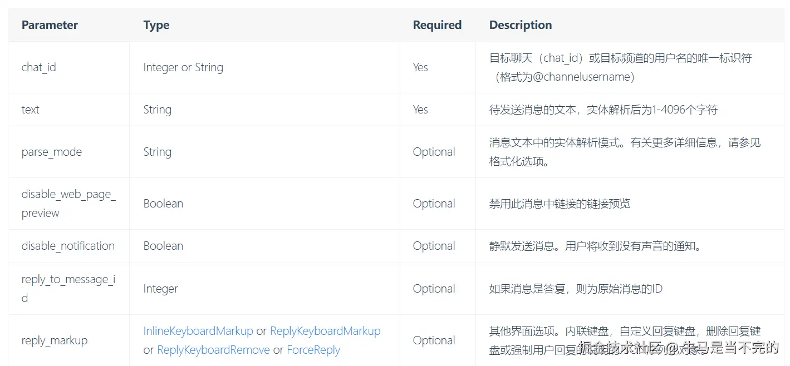Click the disable_notification parameter name
The width and height of the screenshot is (790, 366).
point(68,246)
